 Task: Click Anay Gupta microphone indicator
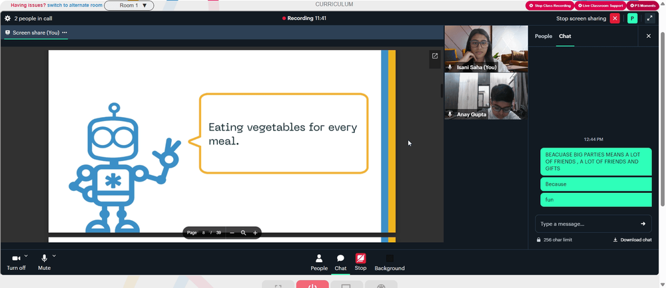(x=450, y=114)
